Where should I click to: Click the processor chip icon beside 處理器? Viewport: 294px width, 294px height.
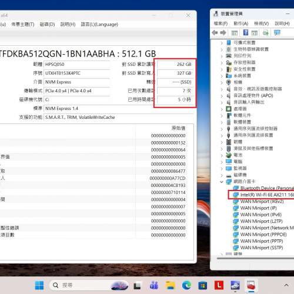[x=229, y=109]
